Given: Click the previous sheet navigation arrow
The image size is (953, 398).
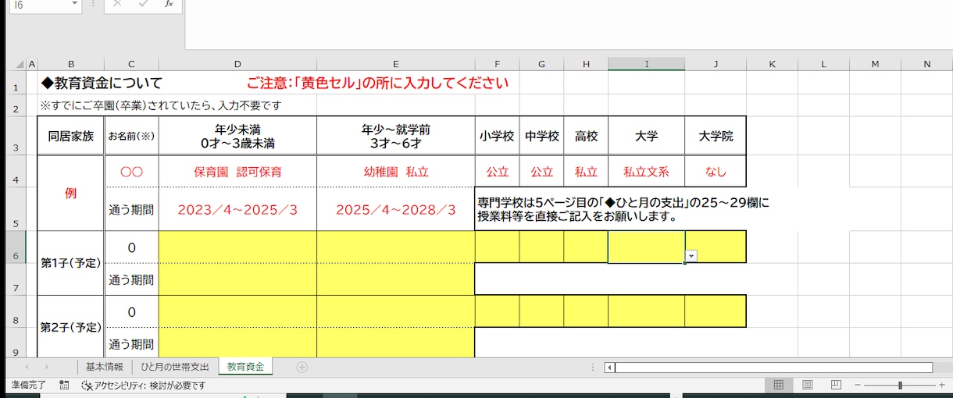Looking at the screenshot, I should [x=27, y=367].
